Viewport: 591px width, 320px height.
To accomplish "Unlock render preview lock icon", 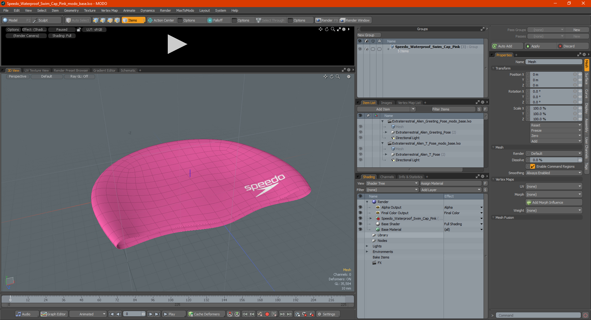I will 79,30.
